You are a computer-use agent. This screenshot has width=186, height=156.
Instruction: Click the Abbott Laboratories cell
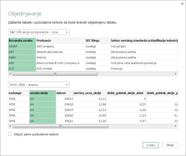tap(61, 52)
